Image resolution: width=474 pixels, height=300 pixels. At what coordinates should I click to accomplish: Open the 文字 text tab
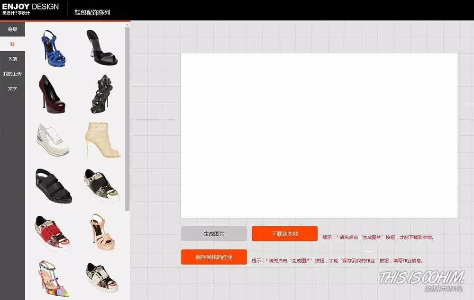click(12, 88)
